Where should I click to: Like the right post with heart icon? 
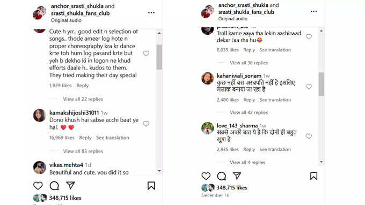tap(206, 176)
